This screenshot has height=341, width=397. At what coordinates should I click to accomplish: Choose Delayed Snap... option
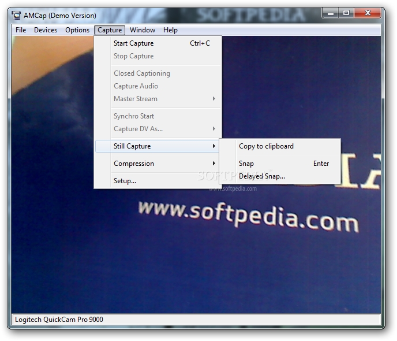point(280,176)
